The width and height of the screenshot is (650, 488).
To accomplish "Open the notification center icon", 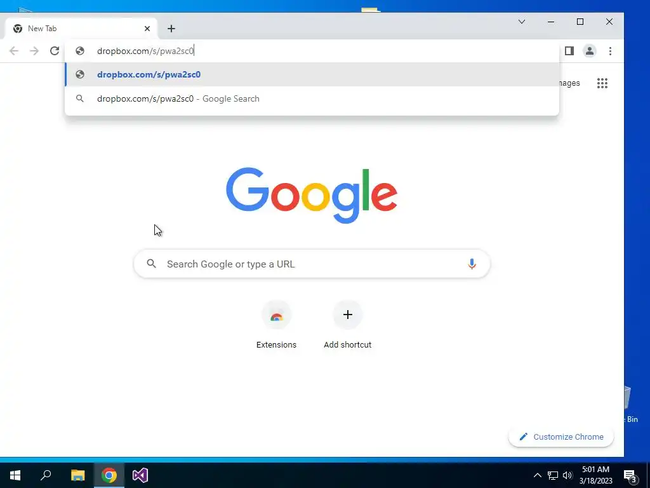I will tap(630, 476).
